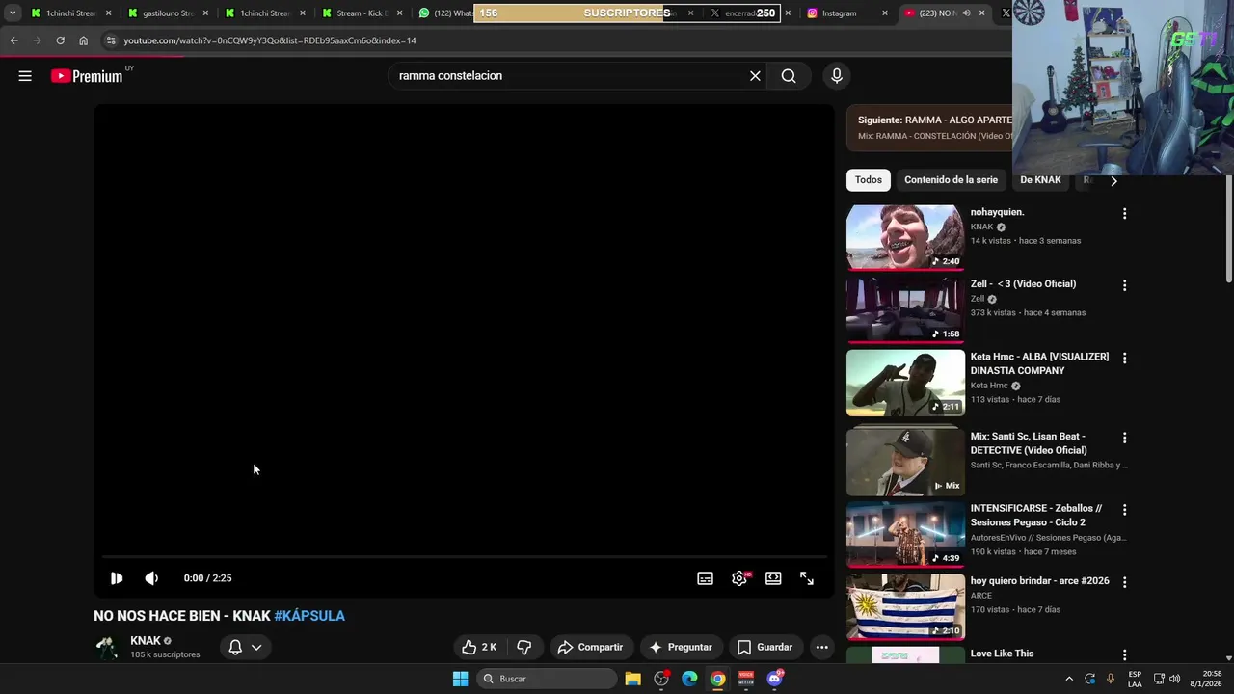Open browser home page button
This screenshot has width=1234, height=694.
pos(83,40)
